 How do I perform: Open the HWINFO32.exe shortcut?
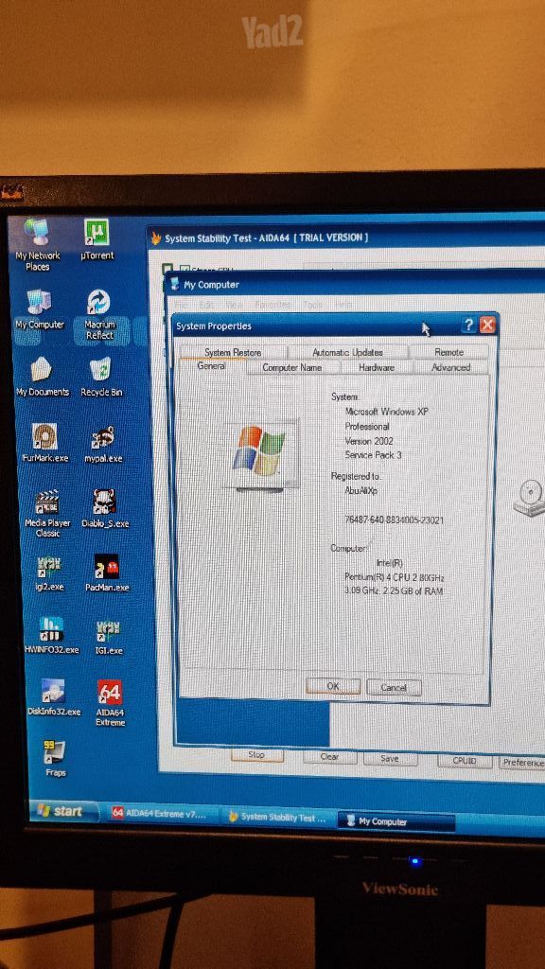pos(52,635)
